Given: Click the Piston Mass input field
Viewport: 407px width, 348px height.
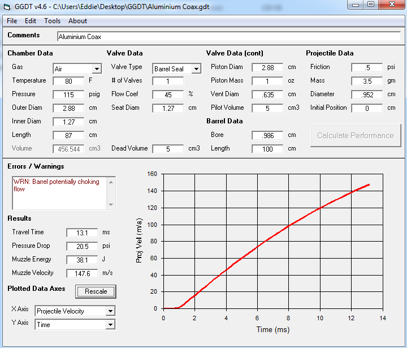Looking at the screenshot, I should (x=267, y=81).
